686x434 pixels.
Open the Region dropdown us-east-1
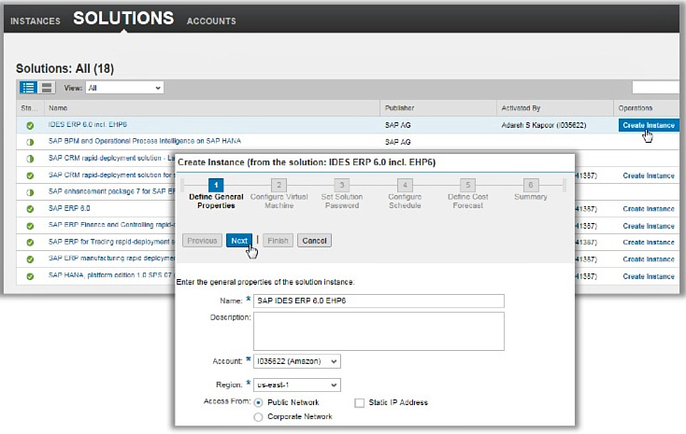tap(297, 385)
